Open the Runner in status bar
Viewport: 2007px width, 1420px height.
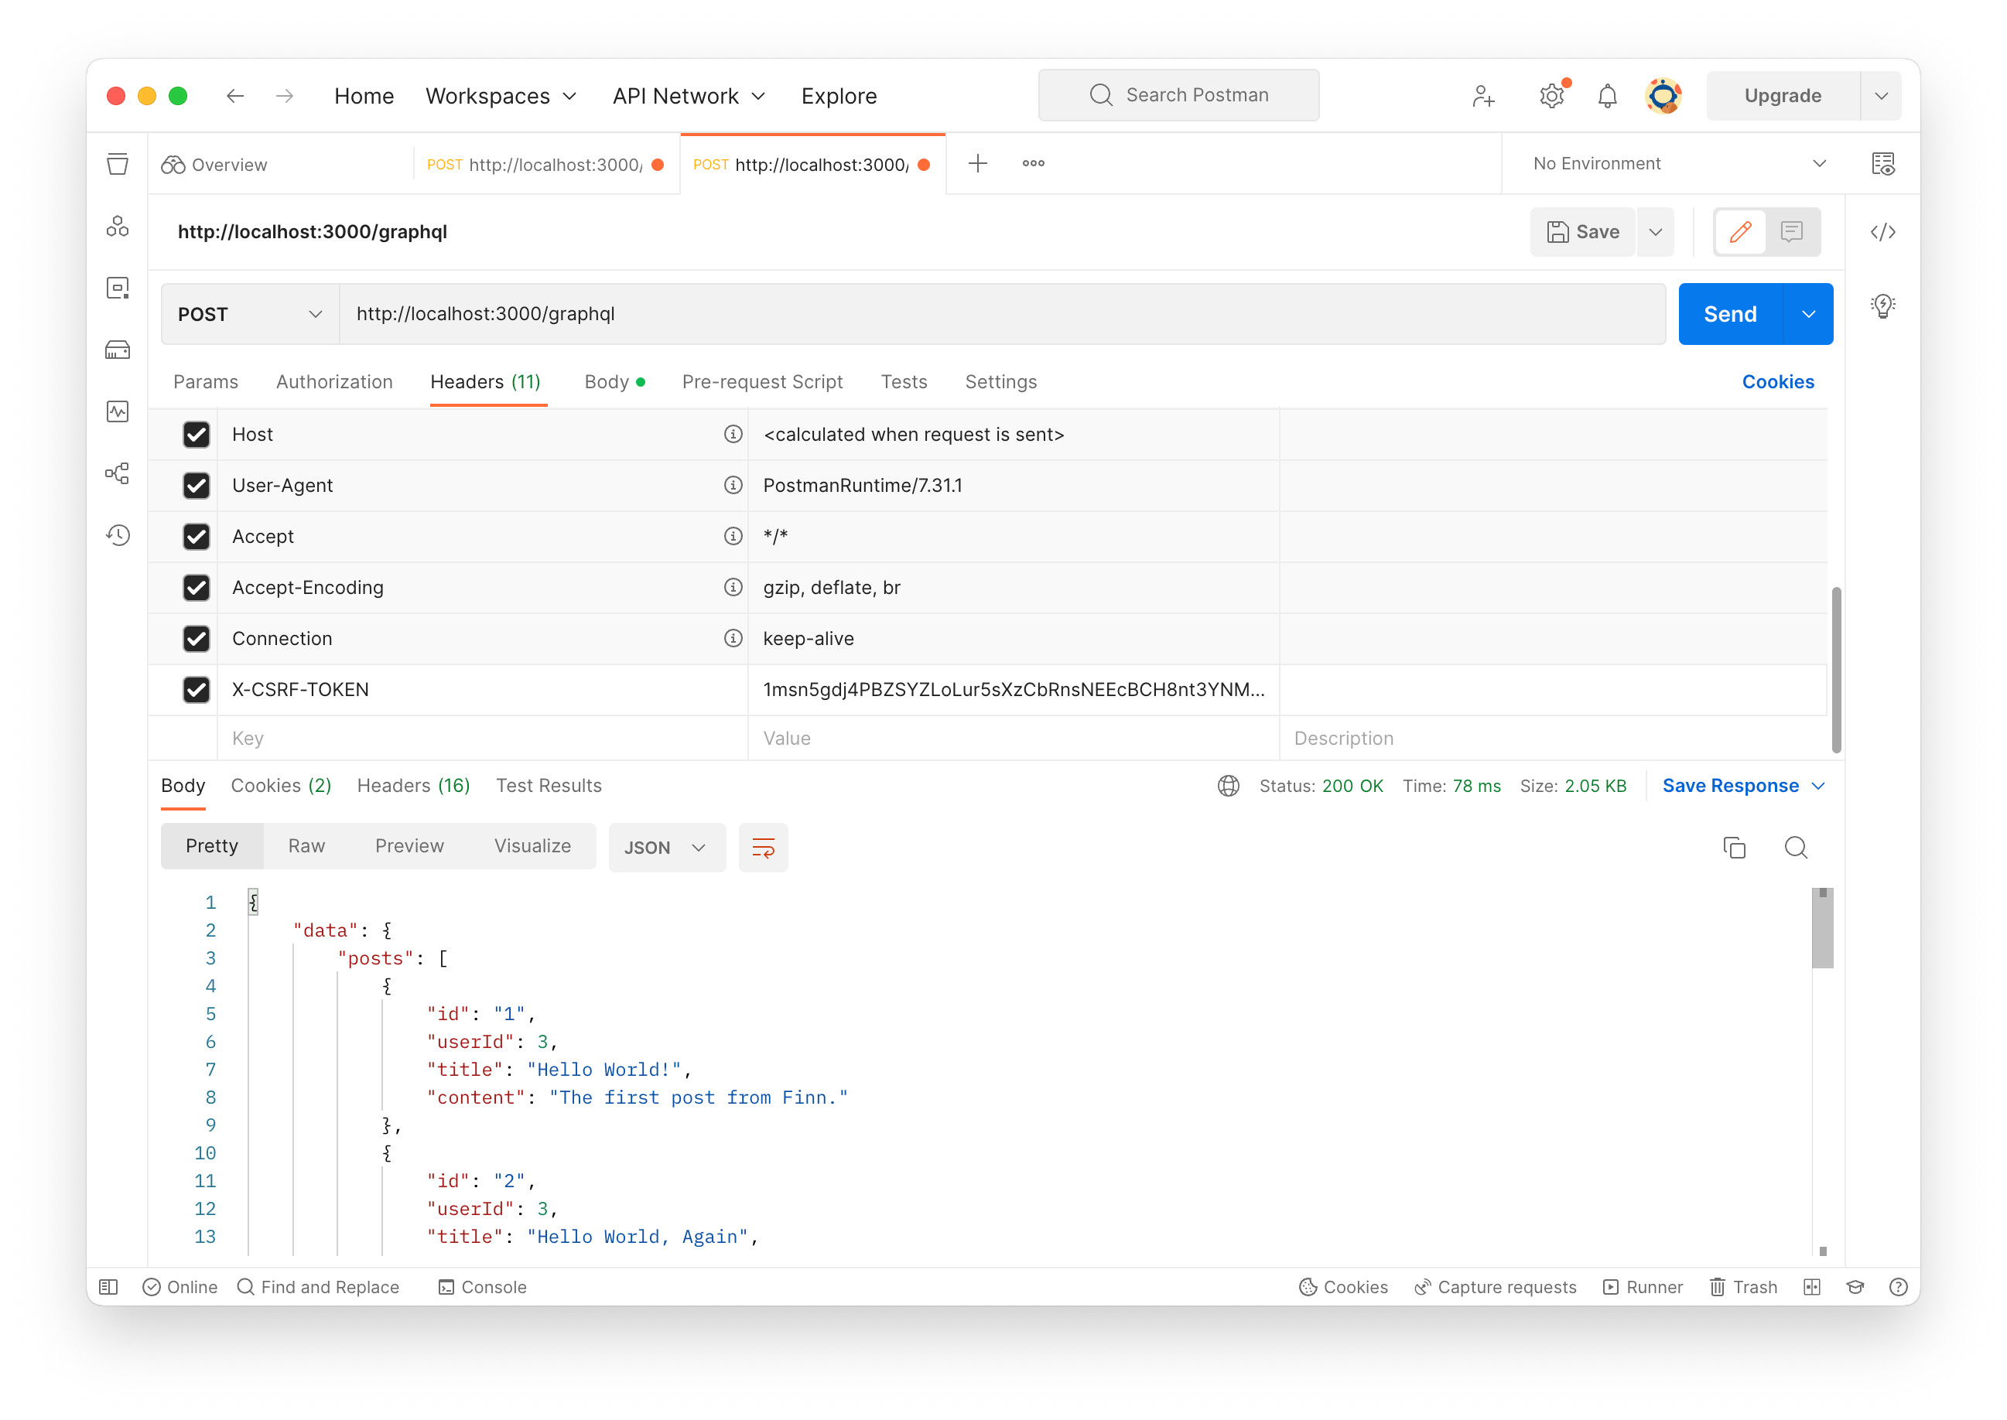pos(1643,1286)
